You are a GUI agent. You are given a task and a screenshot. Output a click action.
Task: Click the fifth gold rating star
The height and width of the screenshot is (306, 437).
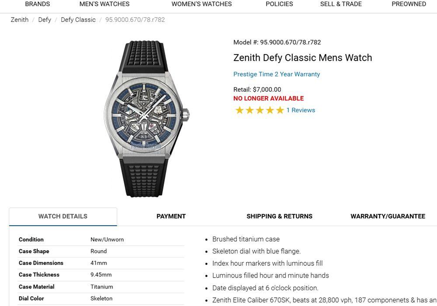tap(280, 110)
